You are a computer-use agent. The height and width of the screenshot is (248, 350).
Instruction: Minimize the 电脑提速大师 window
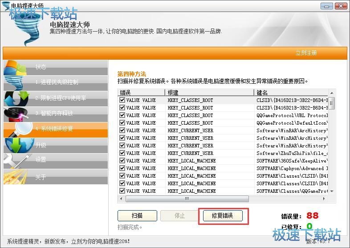pyautogui.click(x=327, y=6)
